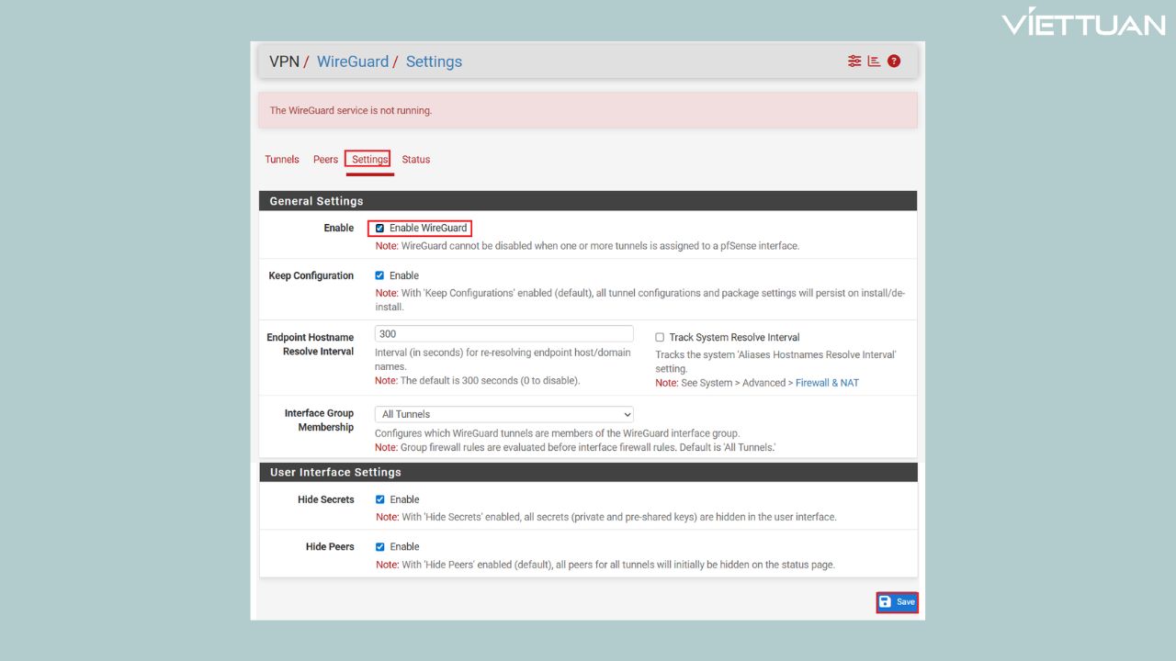Open help via the question mark icon

click(893, 61)
